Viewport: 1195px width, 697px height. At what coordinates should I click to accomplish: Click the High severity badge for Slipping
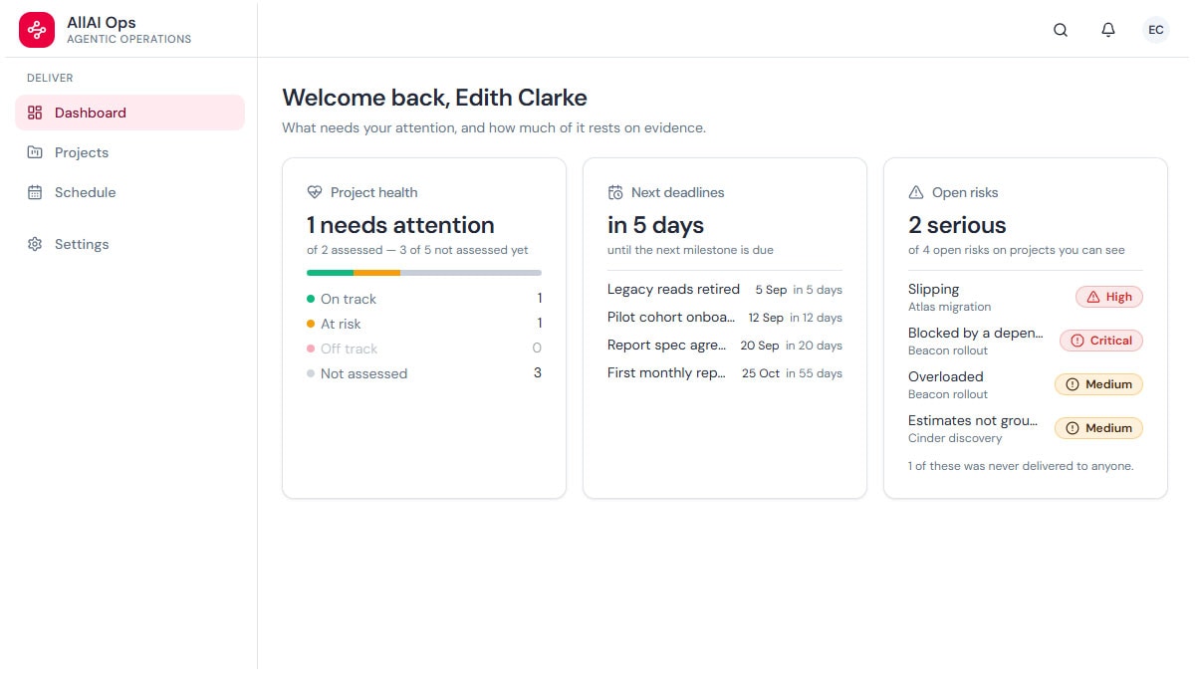[1109, 297]
